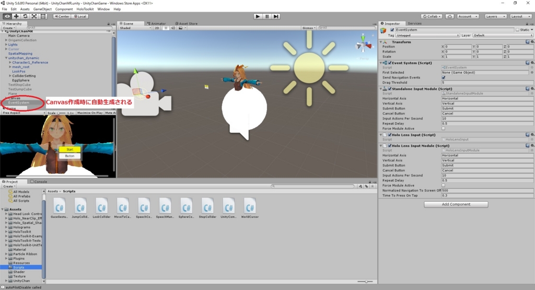Toggle scene lighting sun icon
535x290 pixels.
(x=166, y=28)
